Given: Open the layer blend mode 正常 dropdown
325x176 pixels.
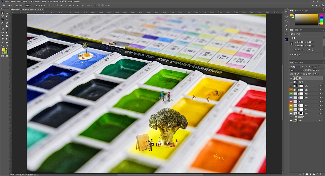Looking at the screenshot, I should (297, 70).
